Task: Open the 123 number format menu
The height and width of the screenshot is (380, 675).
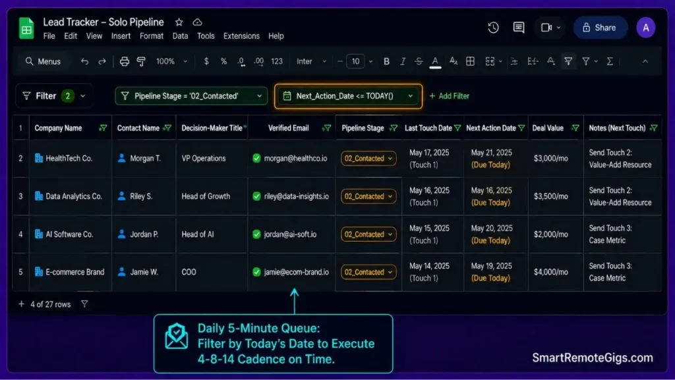Action: point(277,61)
